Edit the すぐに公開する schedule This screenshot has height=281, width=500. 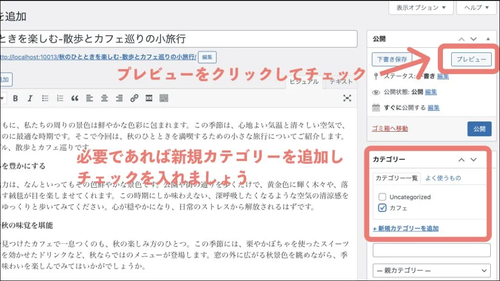click(434, 107)
